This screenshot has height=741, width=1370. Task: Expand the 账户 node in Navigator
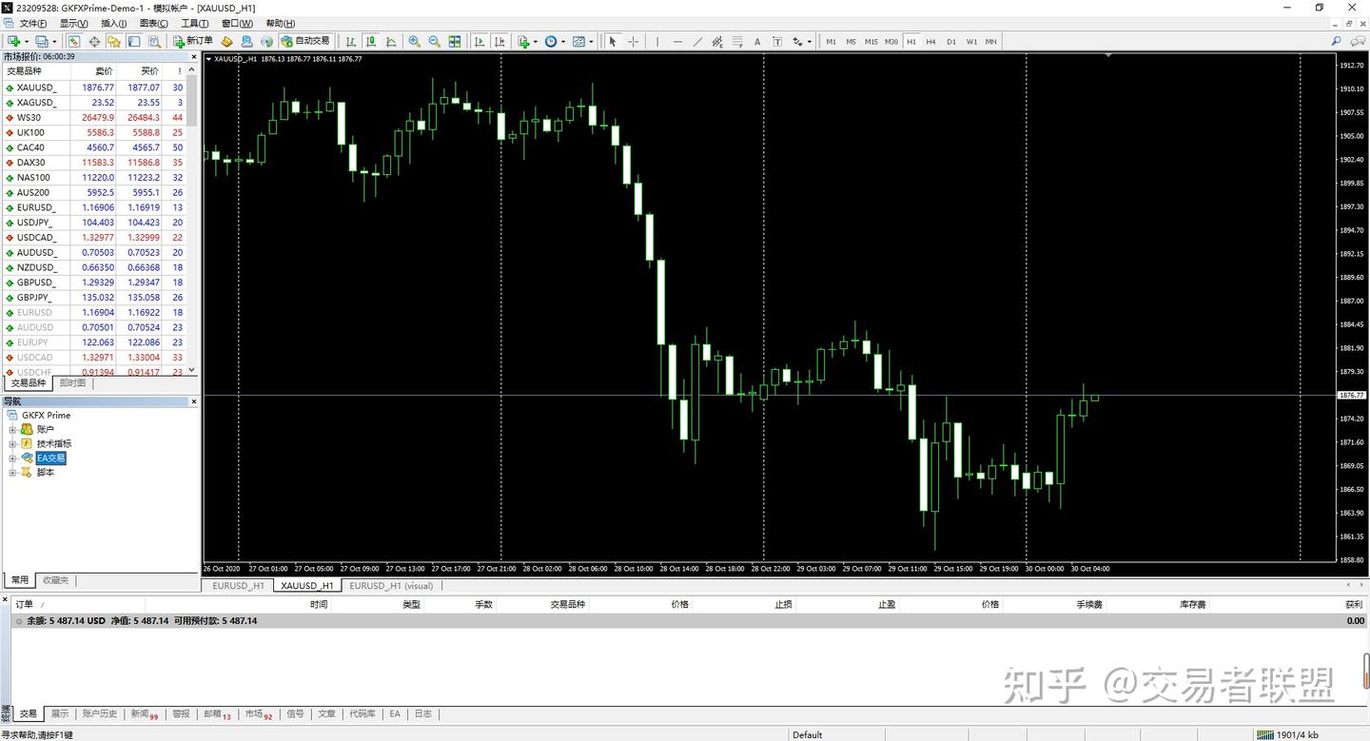pos(14,429)
